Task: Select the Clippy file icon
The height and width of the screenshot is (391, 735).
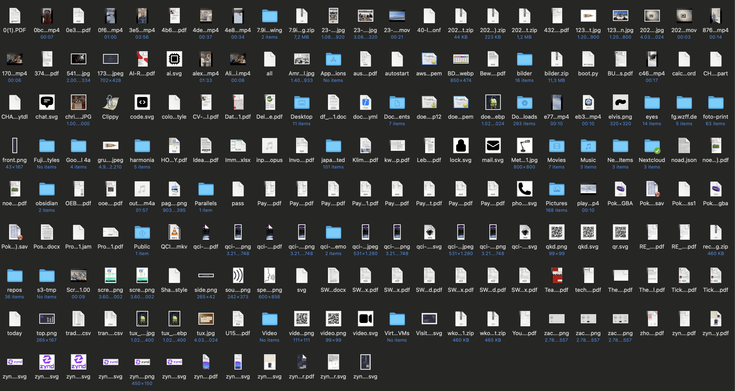Action: click(110, 103)
